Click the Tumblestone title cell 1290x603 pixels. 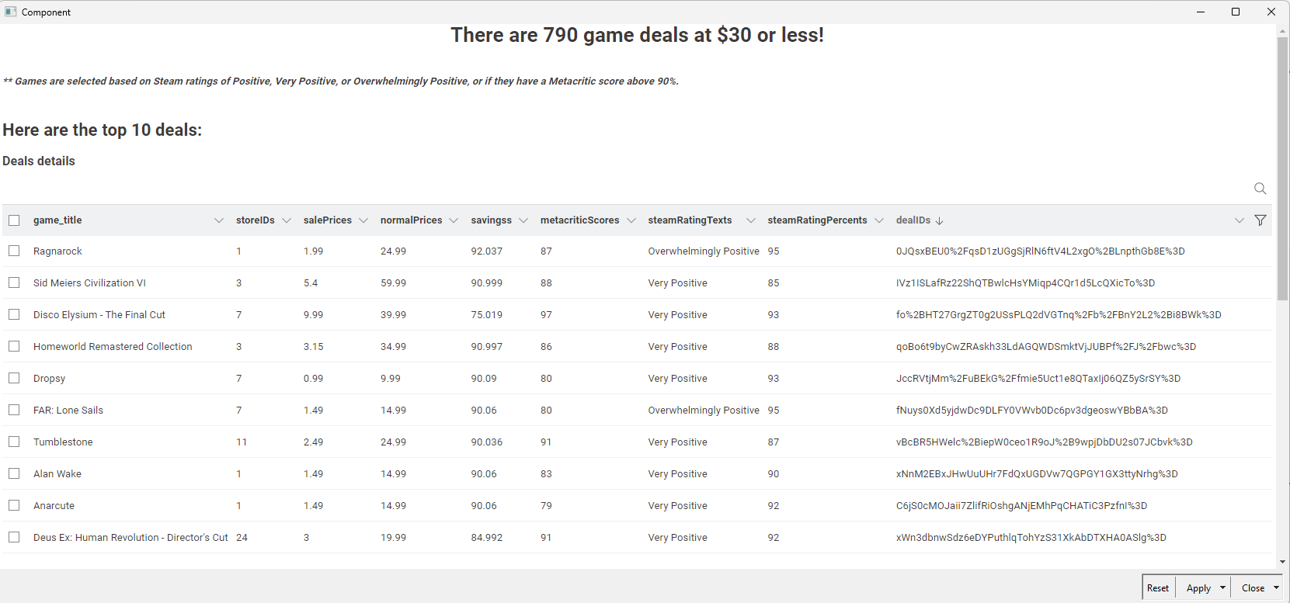[63, 442]
